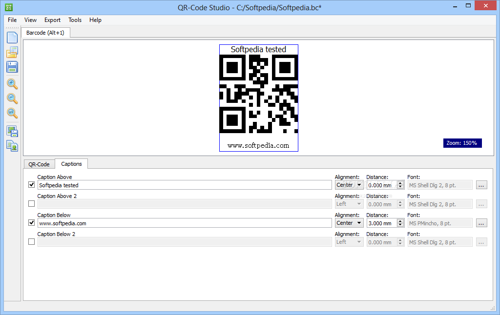The height and width of the screenshot is (315, 500).
Task: Open Alignment dropdown for Caption Below 2
Action: point(349,242)
